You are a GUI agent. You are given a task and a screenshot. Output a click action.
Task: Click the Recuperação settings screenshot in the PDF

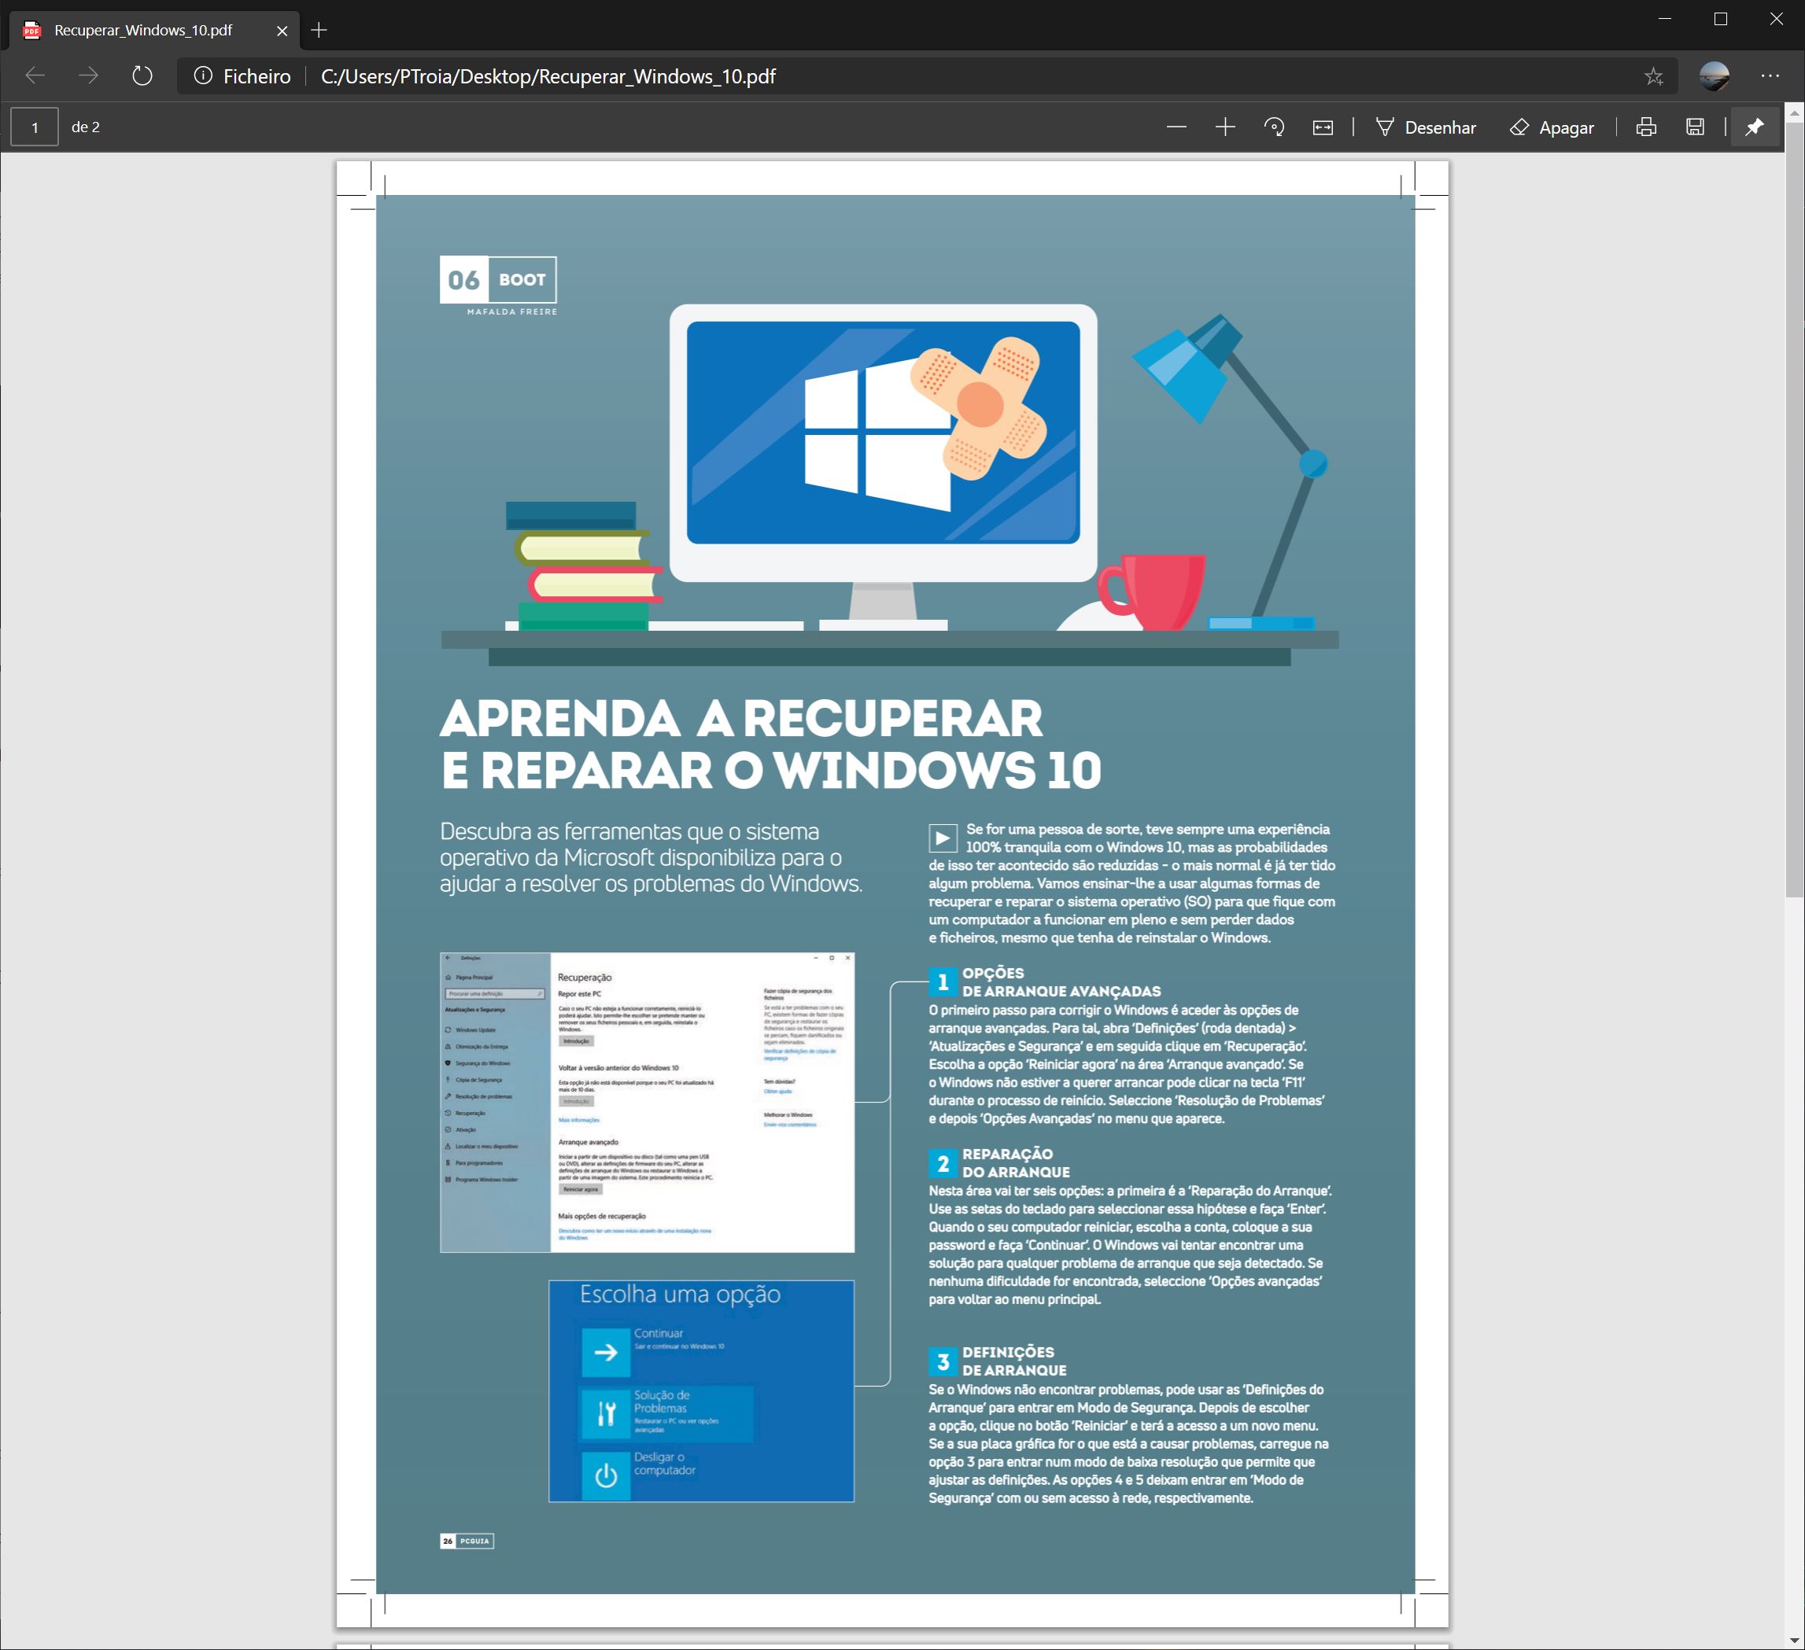647,1102
